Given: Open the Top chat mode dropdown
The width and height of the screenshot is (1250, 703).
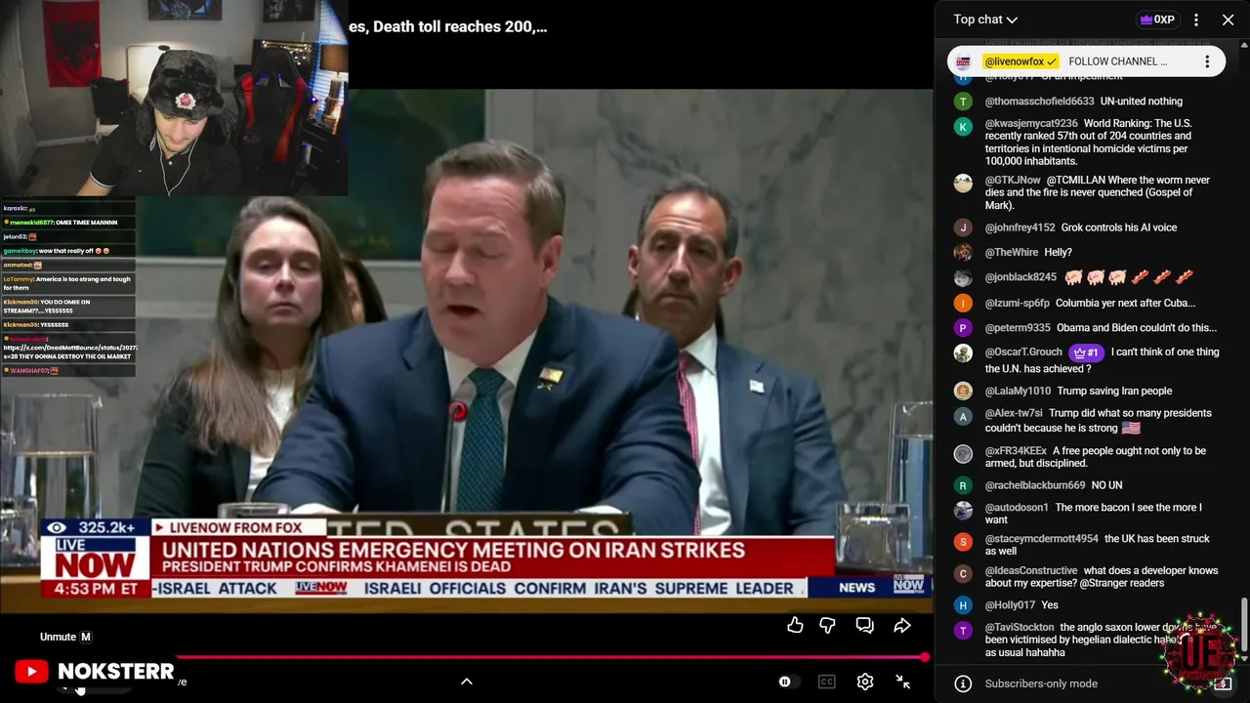Looking at the screenshot, I should tap(985, 20).
